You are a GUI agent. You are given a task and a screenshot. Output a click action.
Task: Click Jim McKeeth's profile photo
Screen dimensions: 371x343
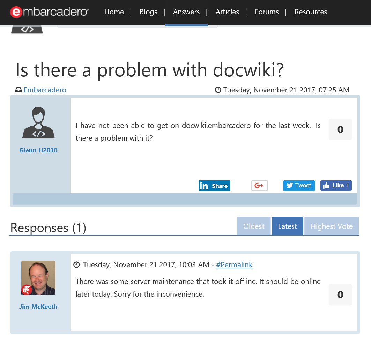(38, 278)
